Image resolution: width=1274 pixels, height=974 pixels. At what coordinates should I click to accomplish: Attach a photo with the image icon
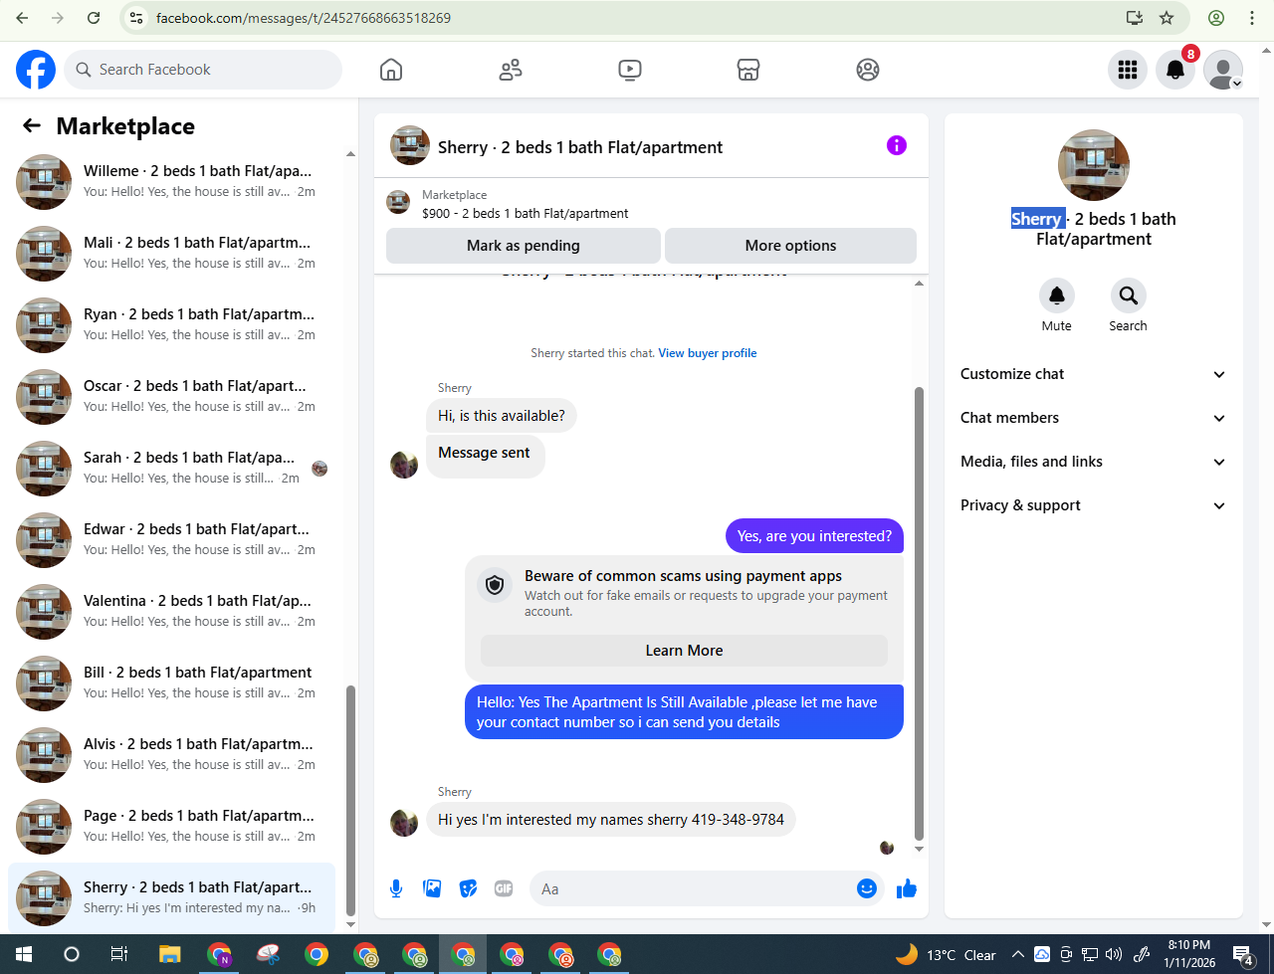[432, 888]
